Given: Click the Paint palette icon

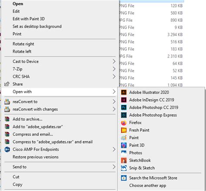Looking at the screenshot, I should click(x=124, y=137).
